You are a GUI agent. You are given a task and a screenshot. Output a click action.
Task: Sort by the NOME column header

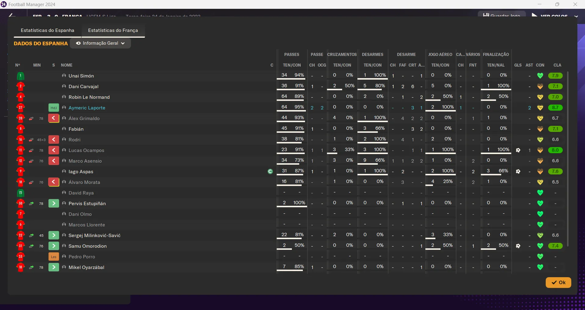[67, 65]
